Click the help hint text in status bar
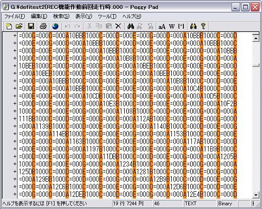This screenshot has height=209, width=262. 45,203
